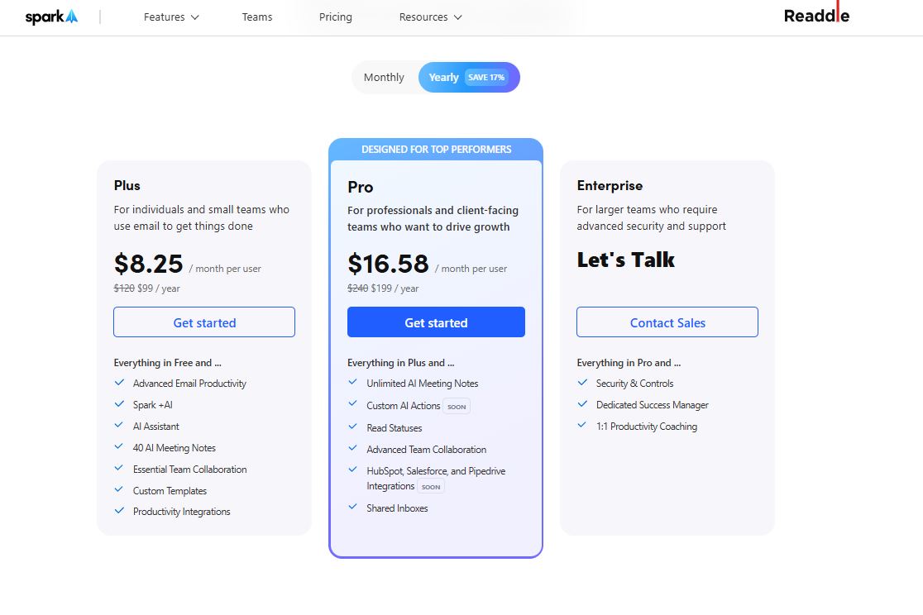The height and width of the screenshot is (615, 923).
Task: Click the checkmark beside Productivity Integrations
Action: [119, 512]
